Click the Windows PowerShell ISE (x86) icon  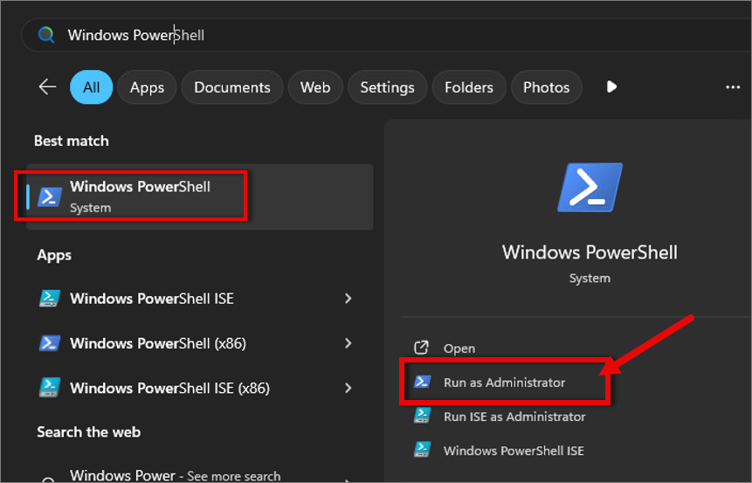coord(50,388)
